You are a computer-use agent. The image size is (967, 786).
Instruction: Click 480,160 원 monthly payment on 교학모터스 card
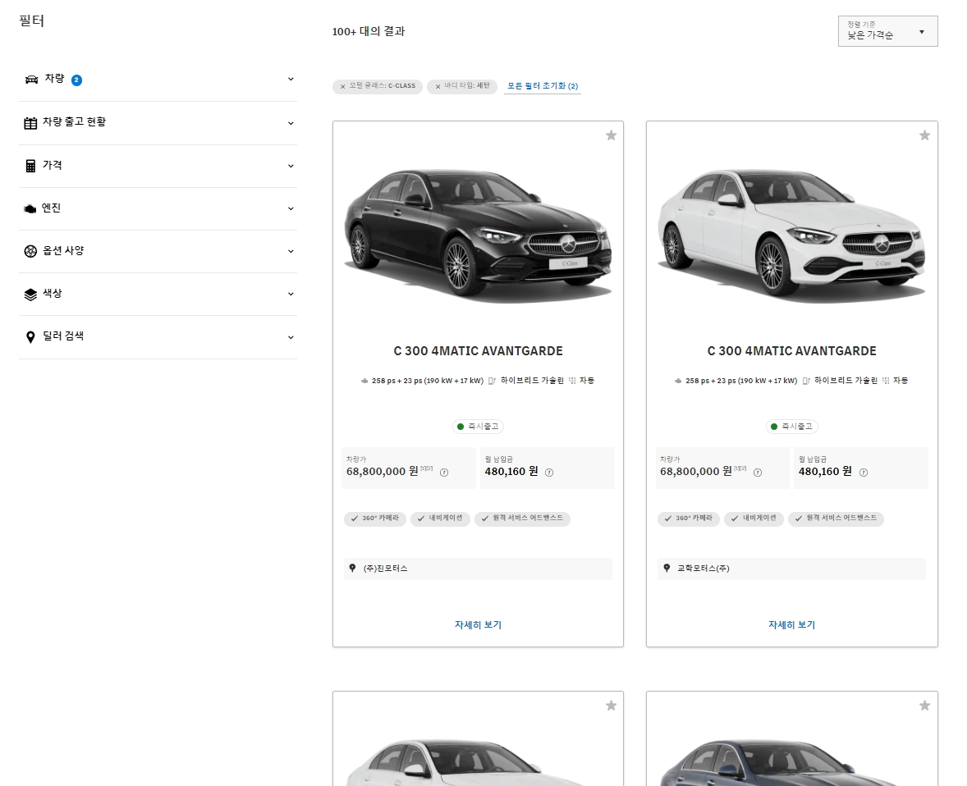[x=825, y=472]
